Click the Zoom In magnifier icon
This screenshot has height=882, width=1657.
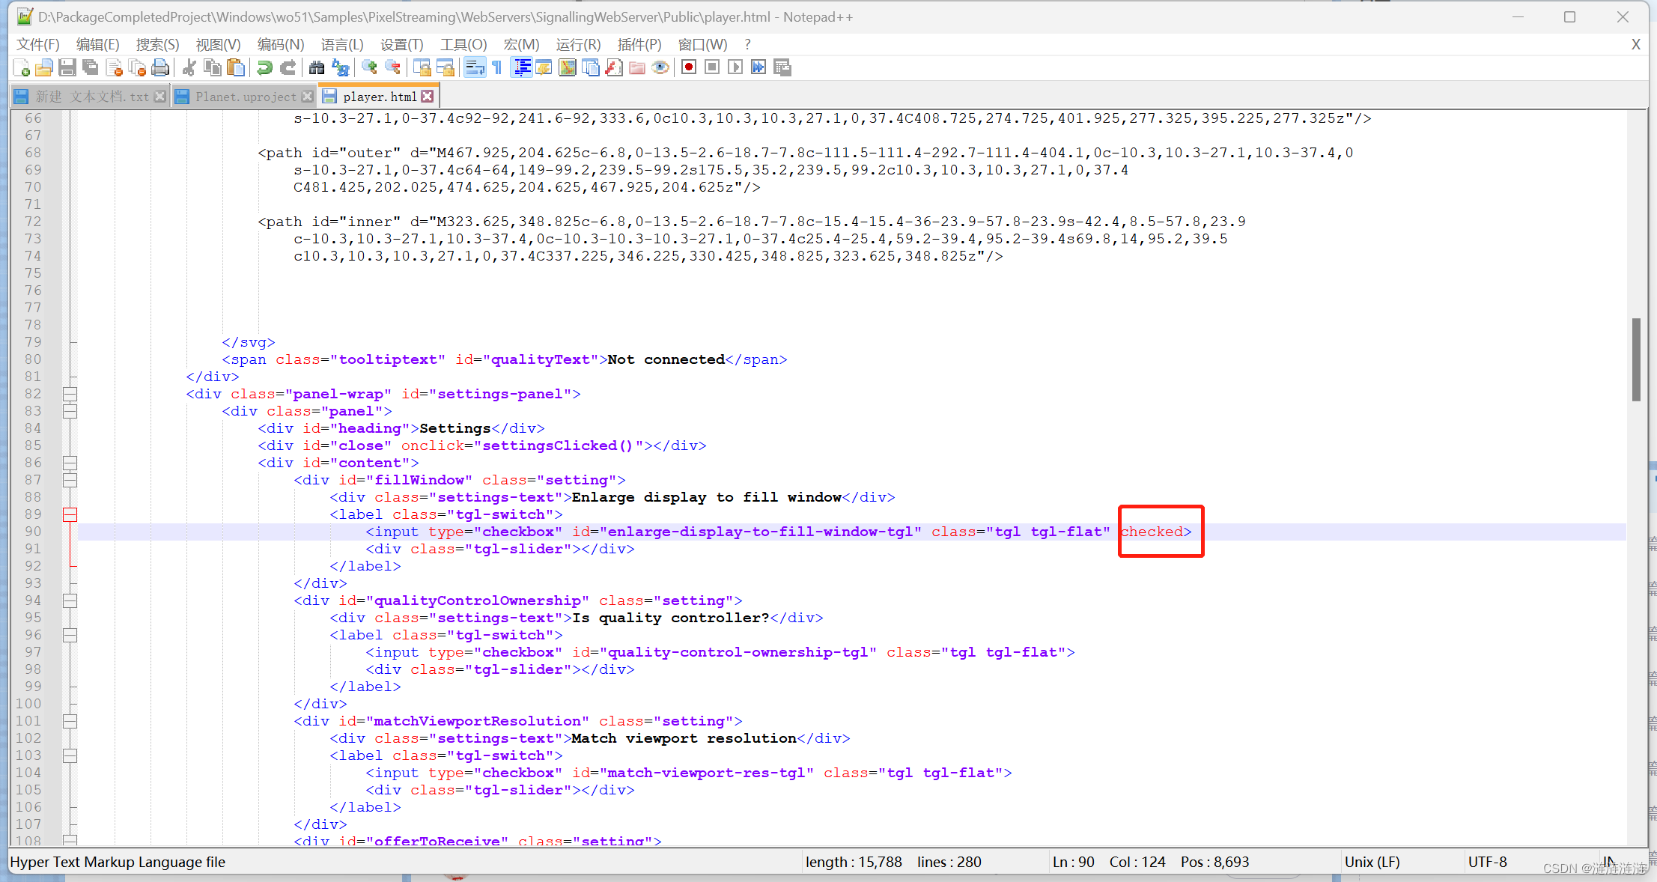coord(369,68)
